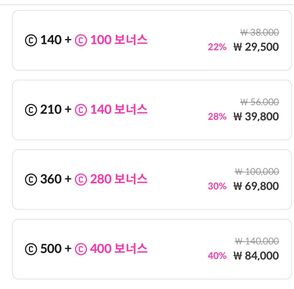Viewport: 294px width, 289px height.
Task: Click the 22% discount label
Action: 217,47
